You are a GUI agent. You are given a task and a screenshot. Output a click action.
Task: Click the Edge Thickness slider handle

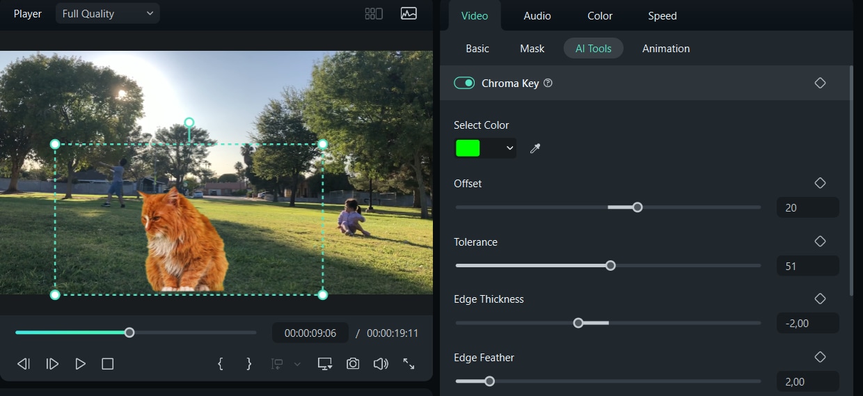point(578,323)
